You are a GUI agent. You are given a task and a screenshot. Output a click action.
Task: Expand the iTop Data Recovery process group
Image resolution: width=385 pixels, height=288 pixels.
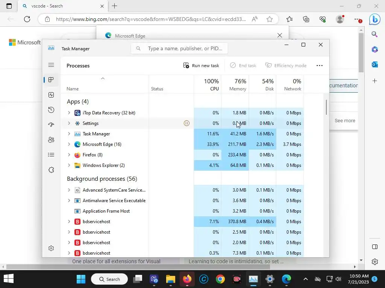pos(69,112)
